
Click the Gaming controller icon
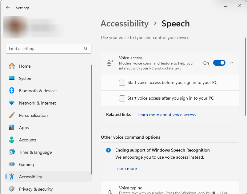(x=12, y=164)
